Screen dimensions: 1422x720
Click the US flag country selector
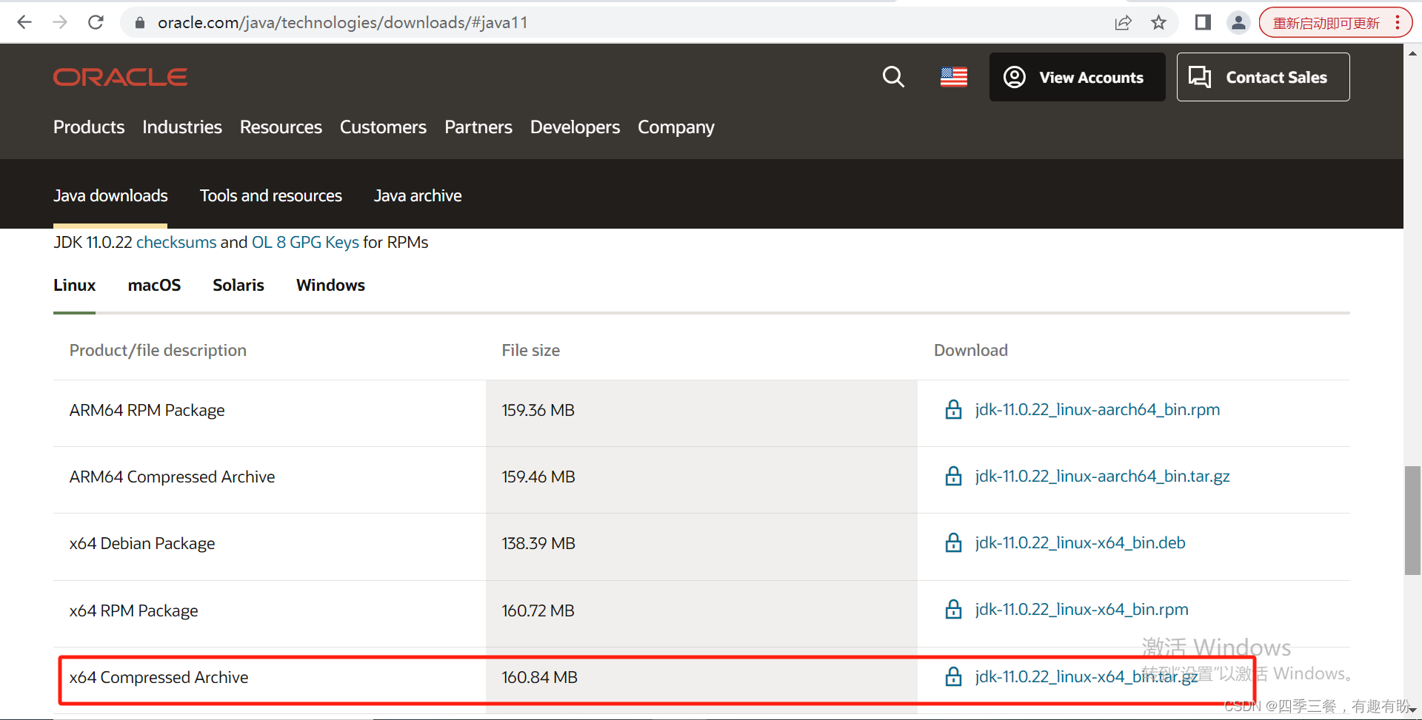point(954,77)
